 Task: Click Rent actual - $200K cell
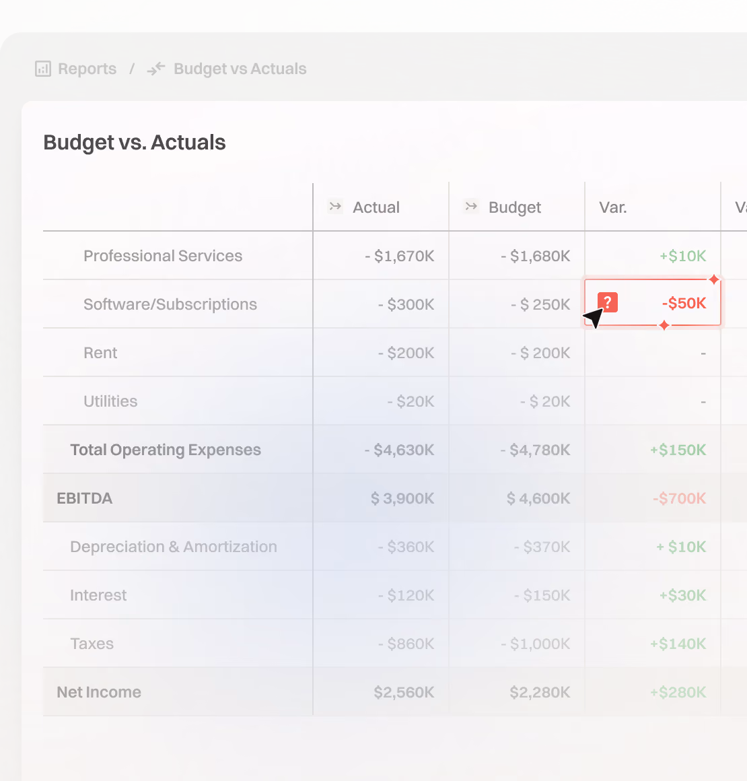[406, 353]
